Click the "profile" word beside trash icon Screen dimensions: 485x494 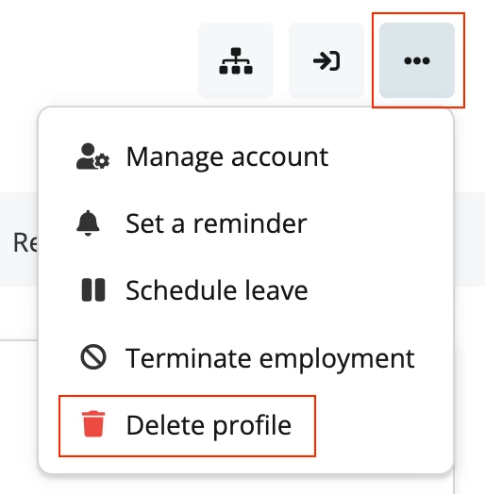tap(252, 426)
